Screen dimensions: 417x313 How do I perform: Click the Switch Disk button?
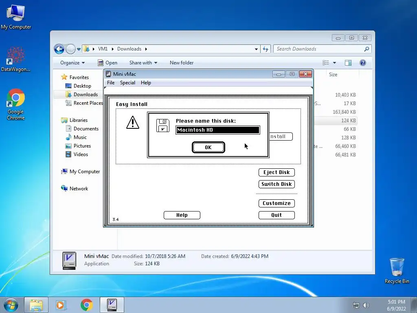pos(277,184)
